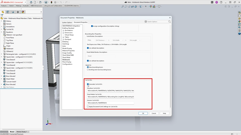This screenshot has width=241, height=135.
Task: Switch to the System Options tab
Action: point(67,22)
